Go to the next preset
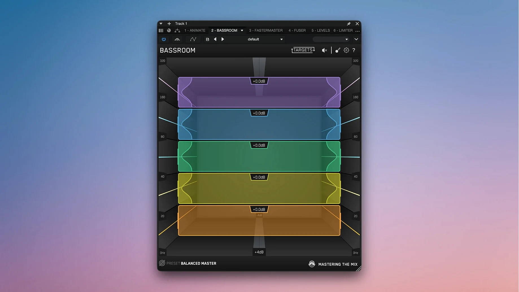519x292 pixels. (x=223, y=39)
